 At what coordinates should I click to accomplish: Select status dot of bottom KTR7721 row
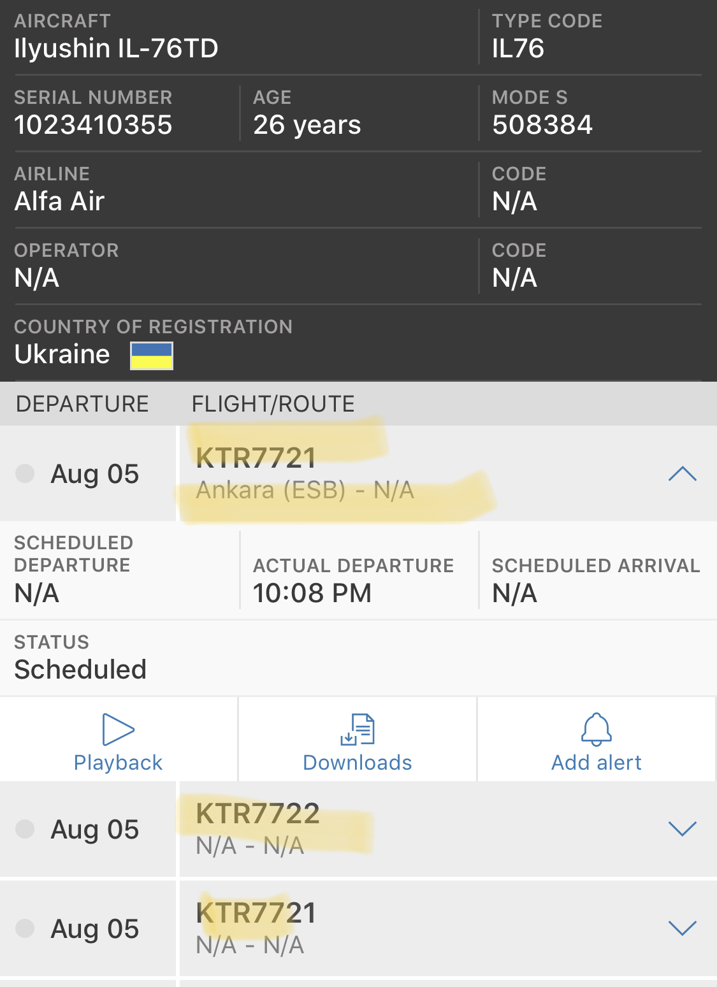pos(25,928)
